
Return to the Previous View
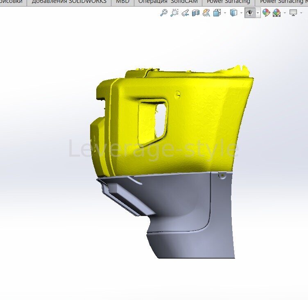click(185, 13)
